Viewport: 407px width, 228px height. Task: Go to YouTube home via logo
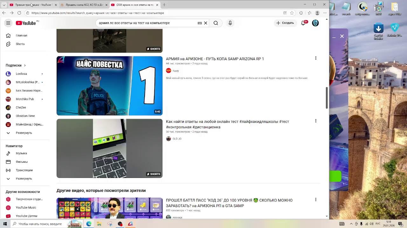tap(26, 23)
